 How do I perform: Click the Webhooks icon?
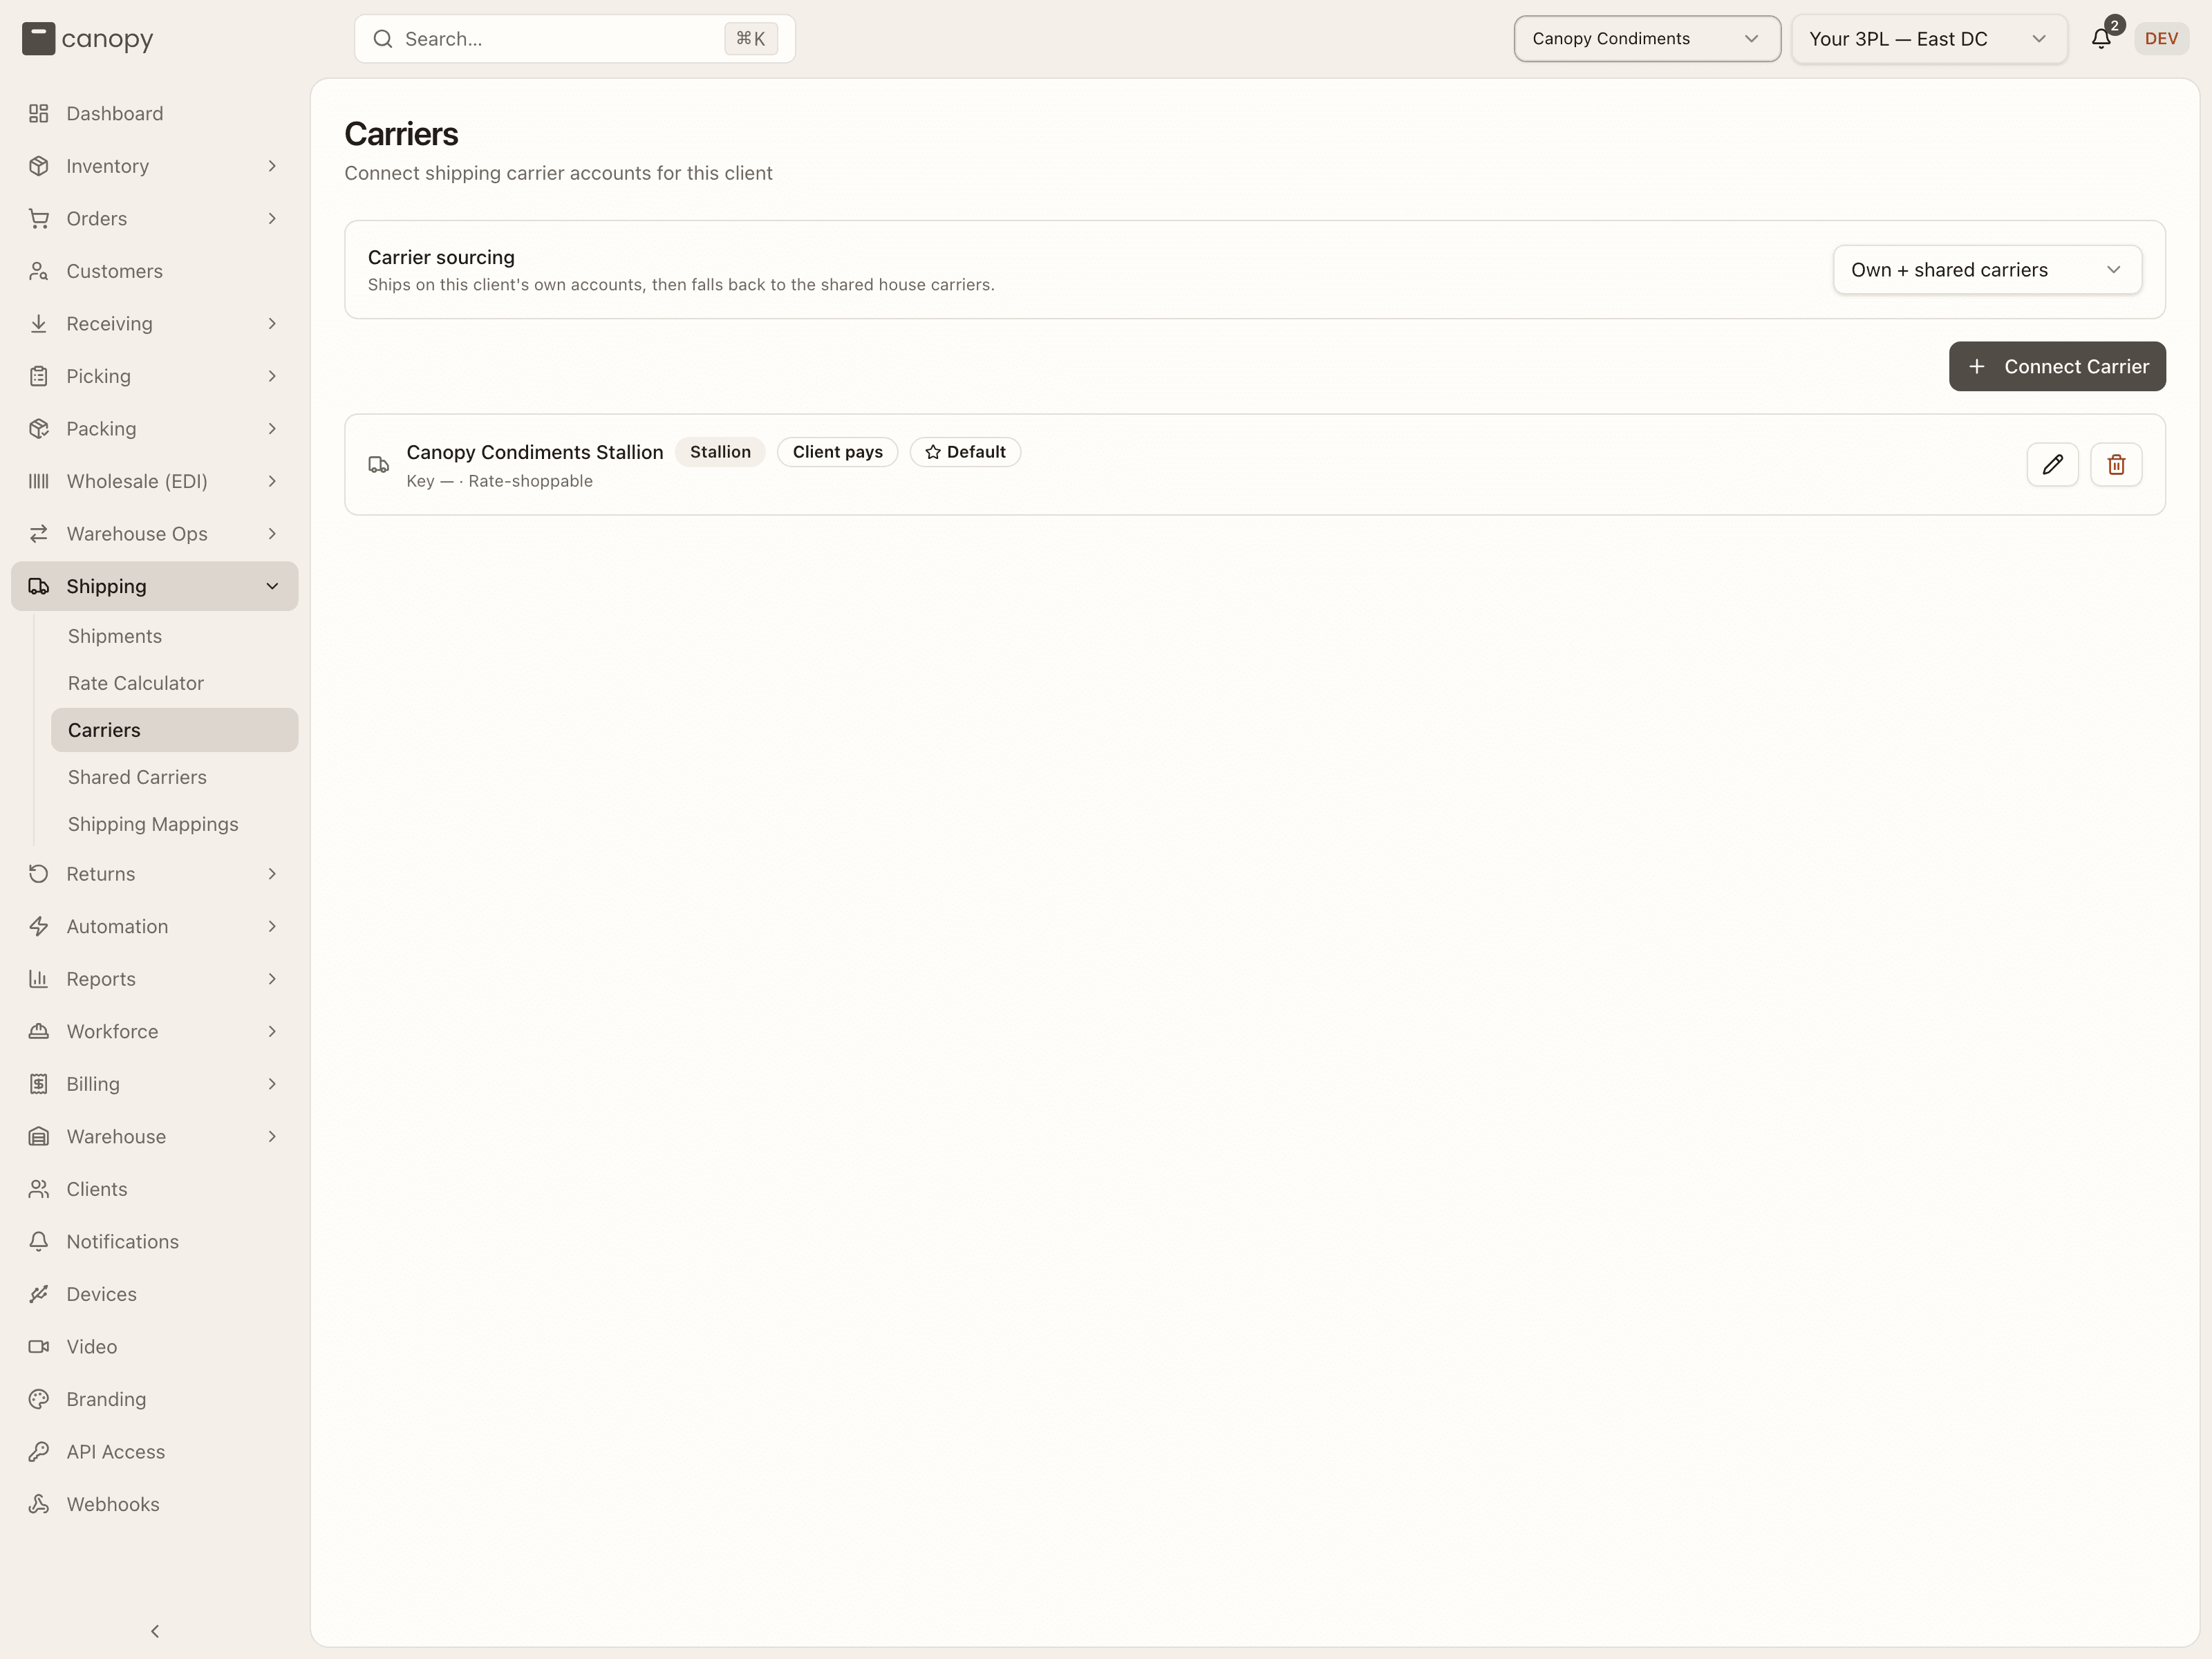pyautogui.click(x=39, y=1504)
